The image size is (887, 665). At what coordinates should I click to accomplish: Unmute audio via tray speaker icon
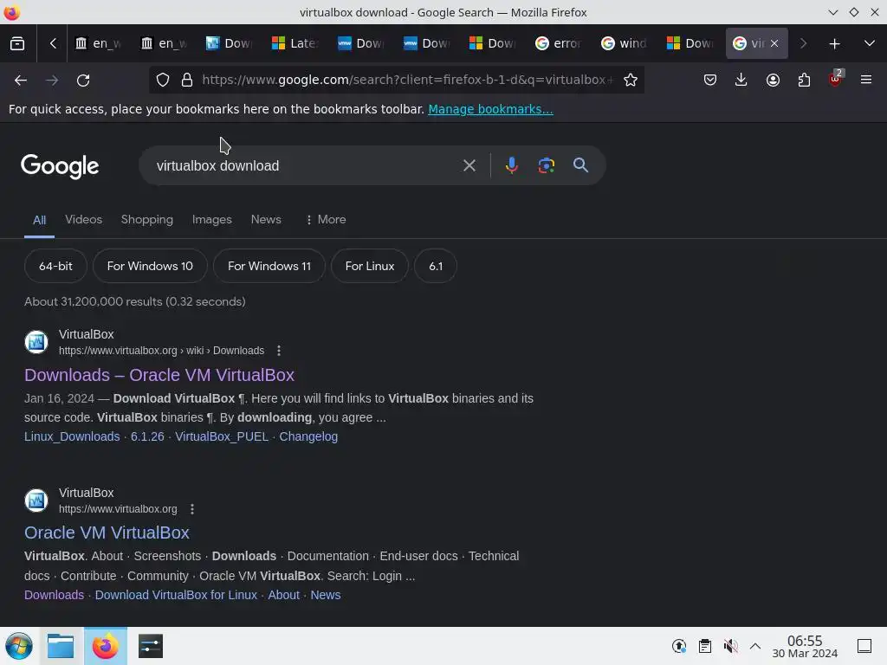730,646
